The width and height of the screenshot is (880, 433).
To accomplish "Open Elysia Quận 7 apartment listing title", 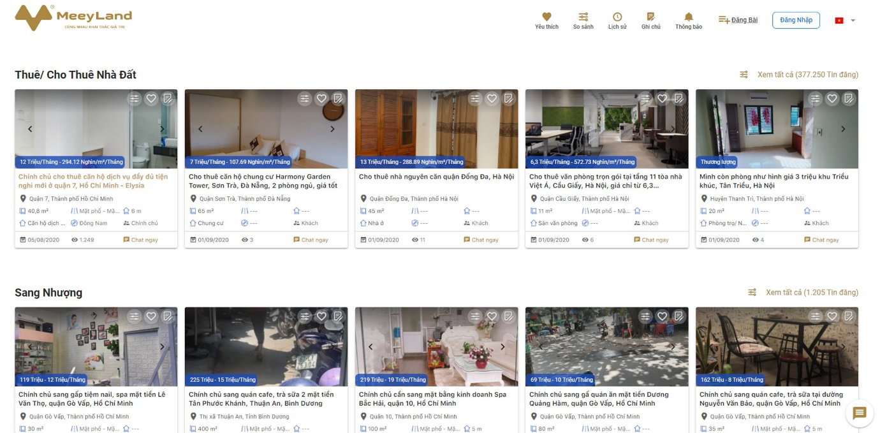I will 93,181.
